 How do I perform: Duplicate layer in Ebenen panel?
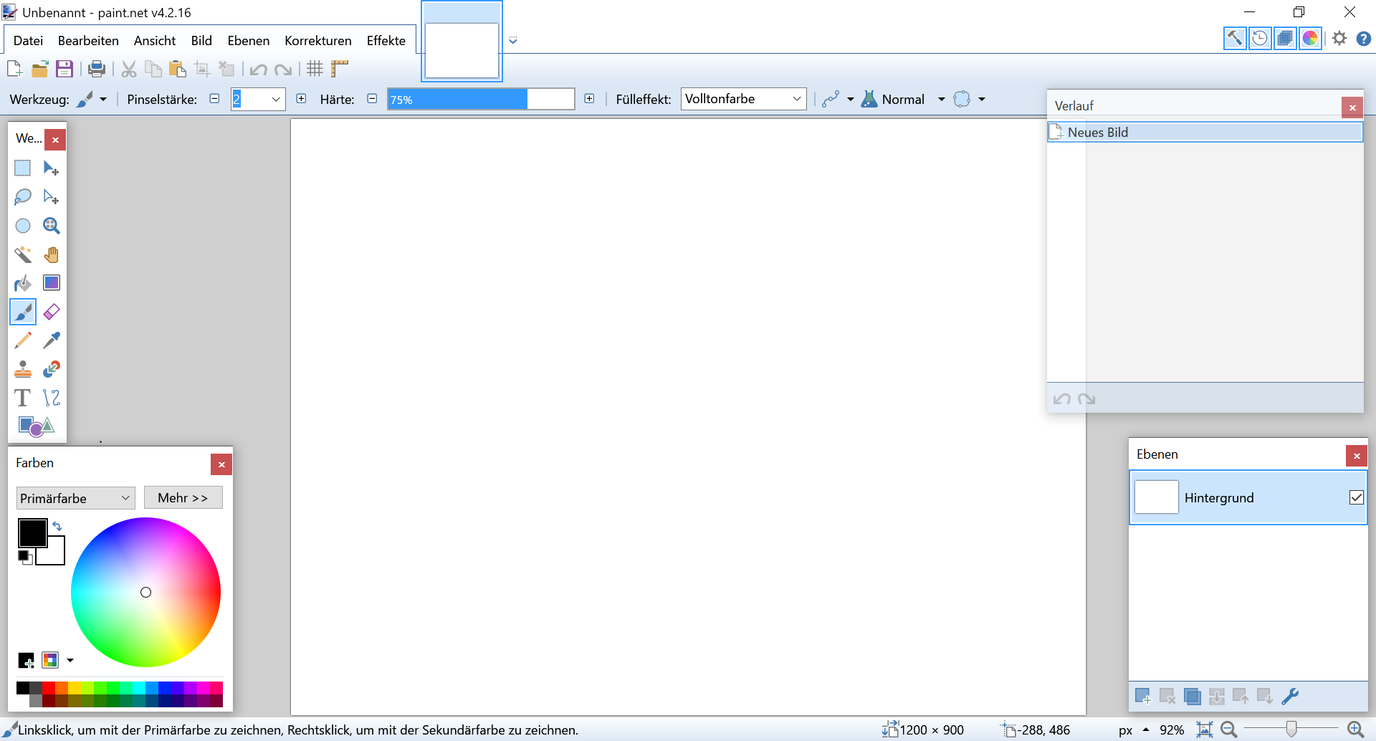click(1193, 696)
